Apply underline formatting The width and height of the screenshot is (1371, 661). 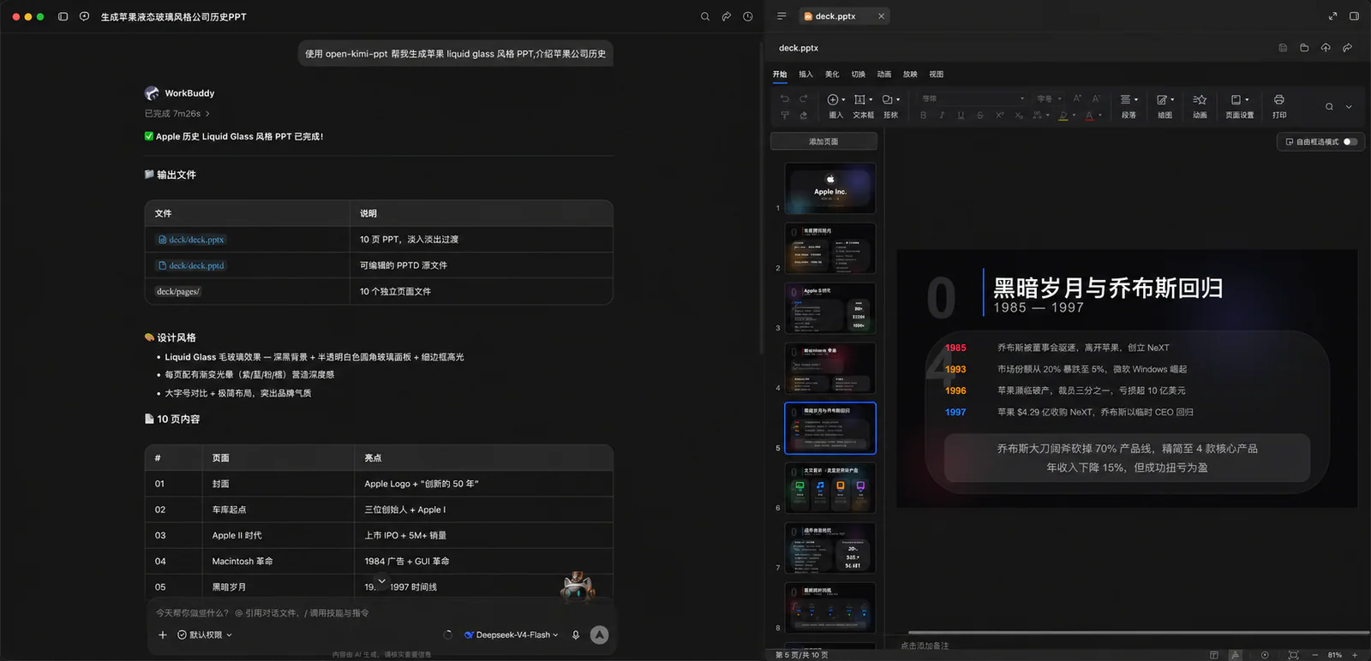point(961,115)
